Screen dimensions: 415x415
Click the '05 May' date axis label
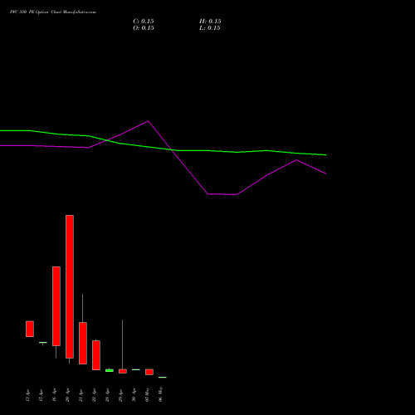click(148, 394)
